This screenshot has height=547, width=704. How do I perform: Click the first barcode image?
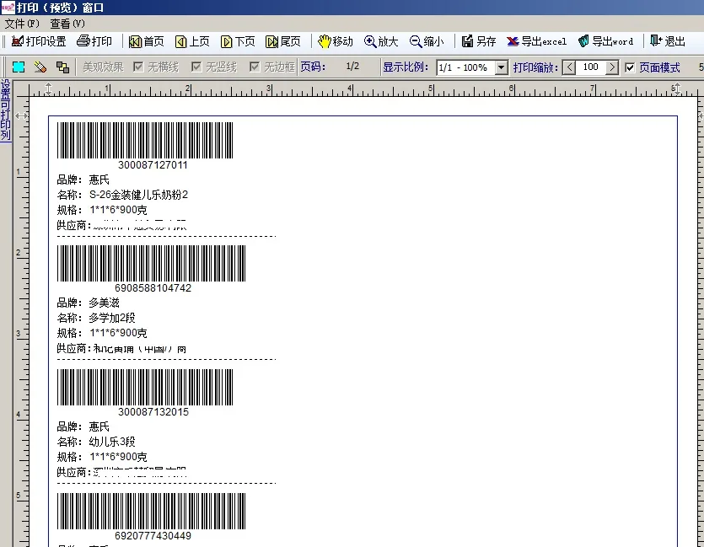(145, 140)
